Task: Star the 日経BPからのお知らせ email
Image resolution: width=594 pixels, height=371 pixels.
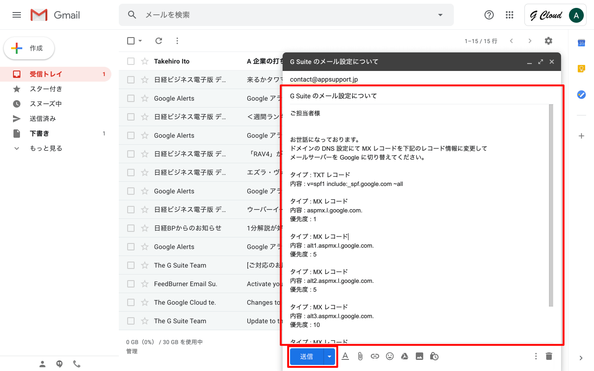Action: 145,228
